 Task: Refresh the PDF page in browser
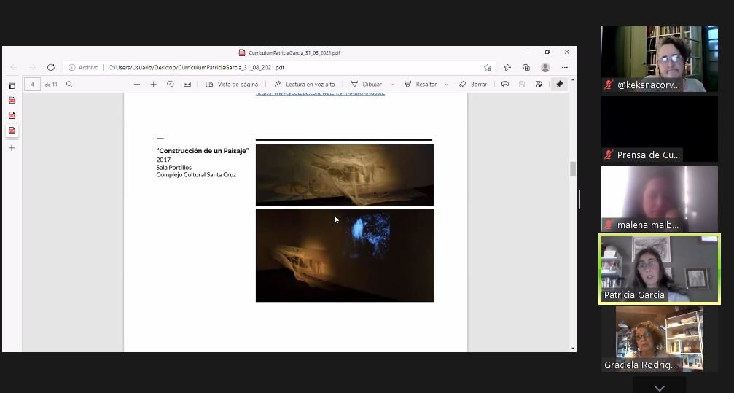[51, 68]
